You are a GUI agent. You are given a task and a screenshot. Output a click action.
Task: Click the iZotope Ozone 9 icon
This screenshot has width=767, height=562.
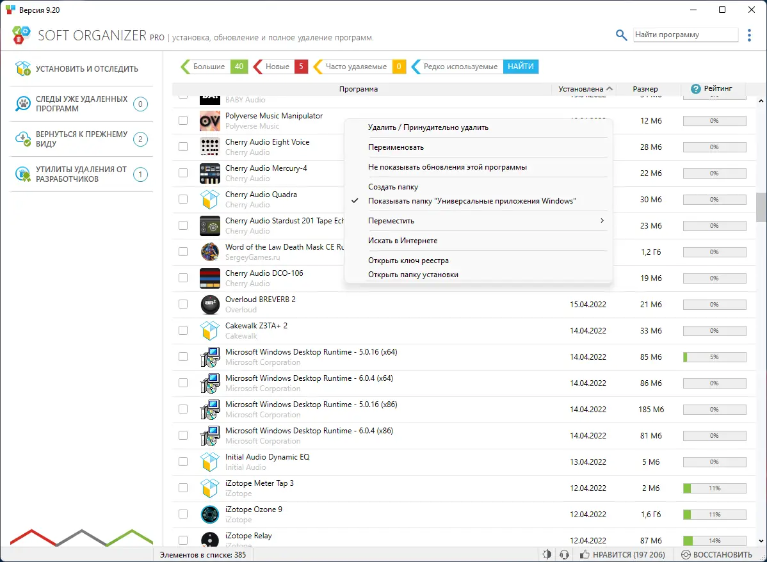point(210,515)
